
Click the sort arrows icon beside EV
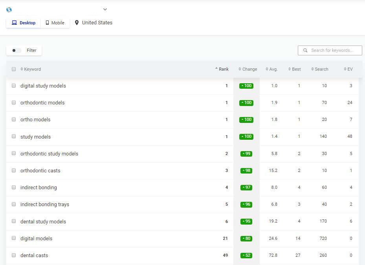click(x=345, y=69)
